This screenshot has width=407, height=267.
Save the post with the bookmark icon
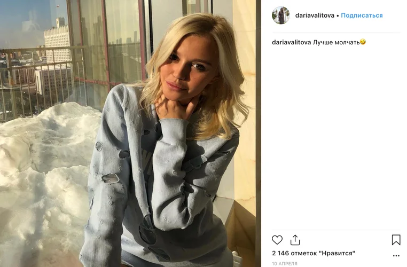[x=396, y=240]
